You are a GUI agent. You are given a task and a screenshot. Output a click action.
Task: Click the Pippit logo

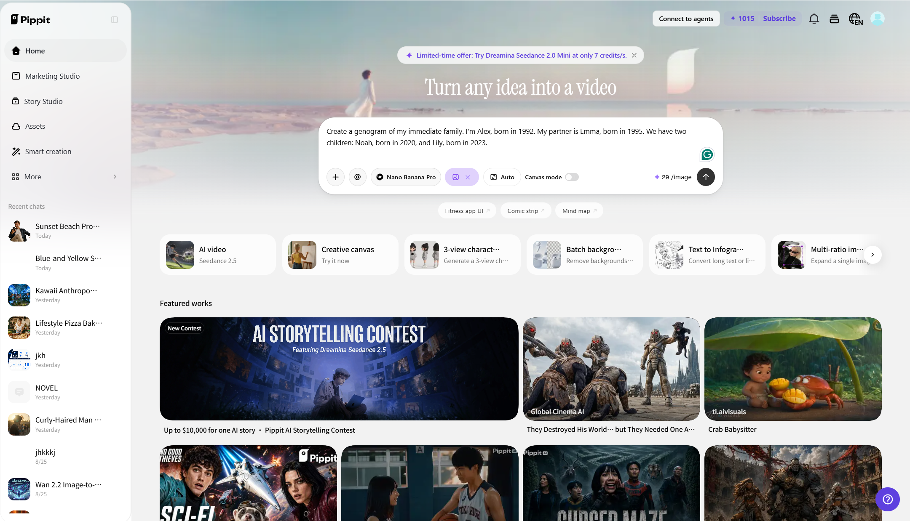(x=30, y=19)
